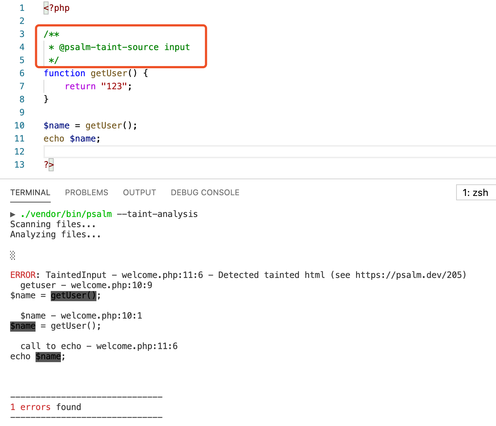This screenshot has width=496, height=426.
Task: Place the cursor on the empty line 12
Action: pos(270,152)
